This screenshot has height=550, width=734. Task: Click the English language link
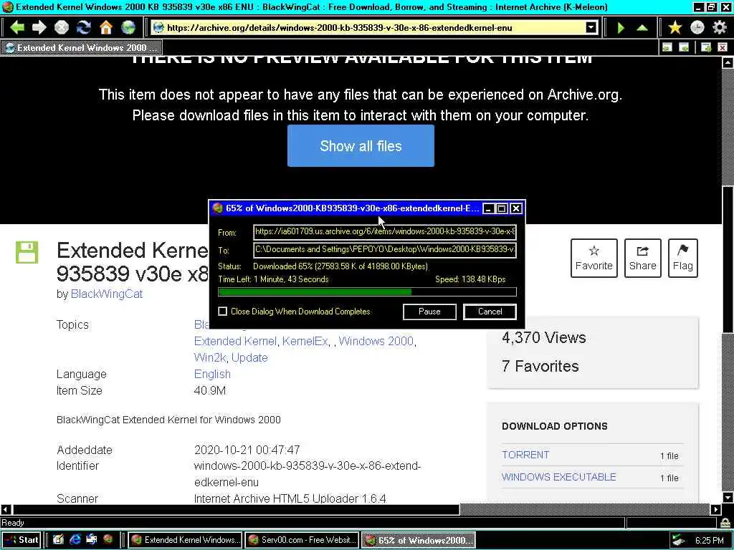point(212,374)
